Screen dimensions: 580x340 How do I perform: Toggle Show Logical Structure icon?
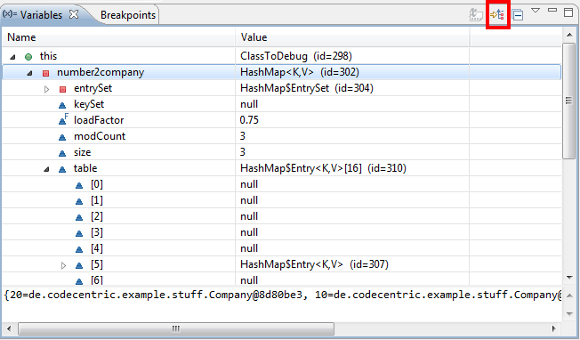click(x=497, y=15)
